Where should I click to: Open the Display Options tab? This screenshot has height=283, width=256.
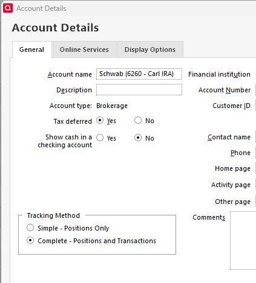tap(150, 49)
